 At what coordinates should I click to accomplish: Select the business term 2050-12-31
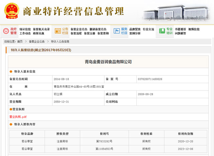point(61,102)
